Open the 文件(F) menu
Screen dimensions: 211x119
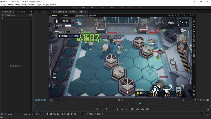3,5
